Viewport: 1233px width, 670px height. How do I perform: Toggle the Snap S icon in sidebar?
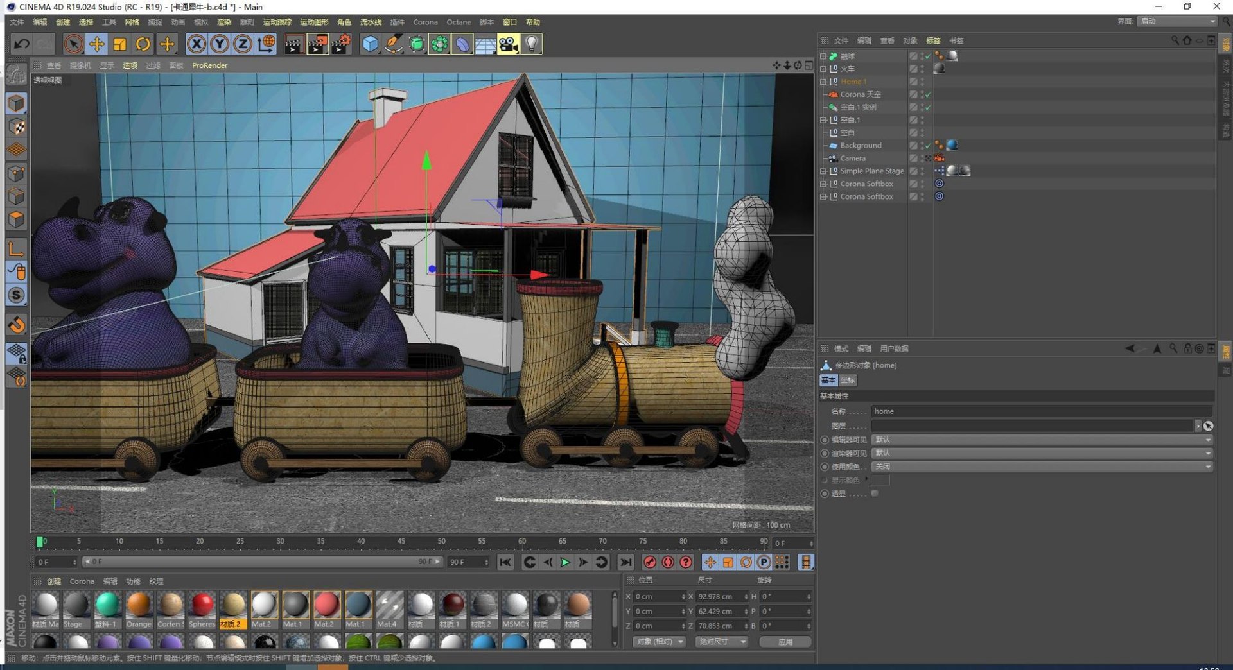click(17, 295)
